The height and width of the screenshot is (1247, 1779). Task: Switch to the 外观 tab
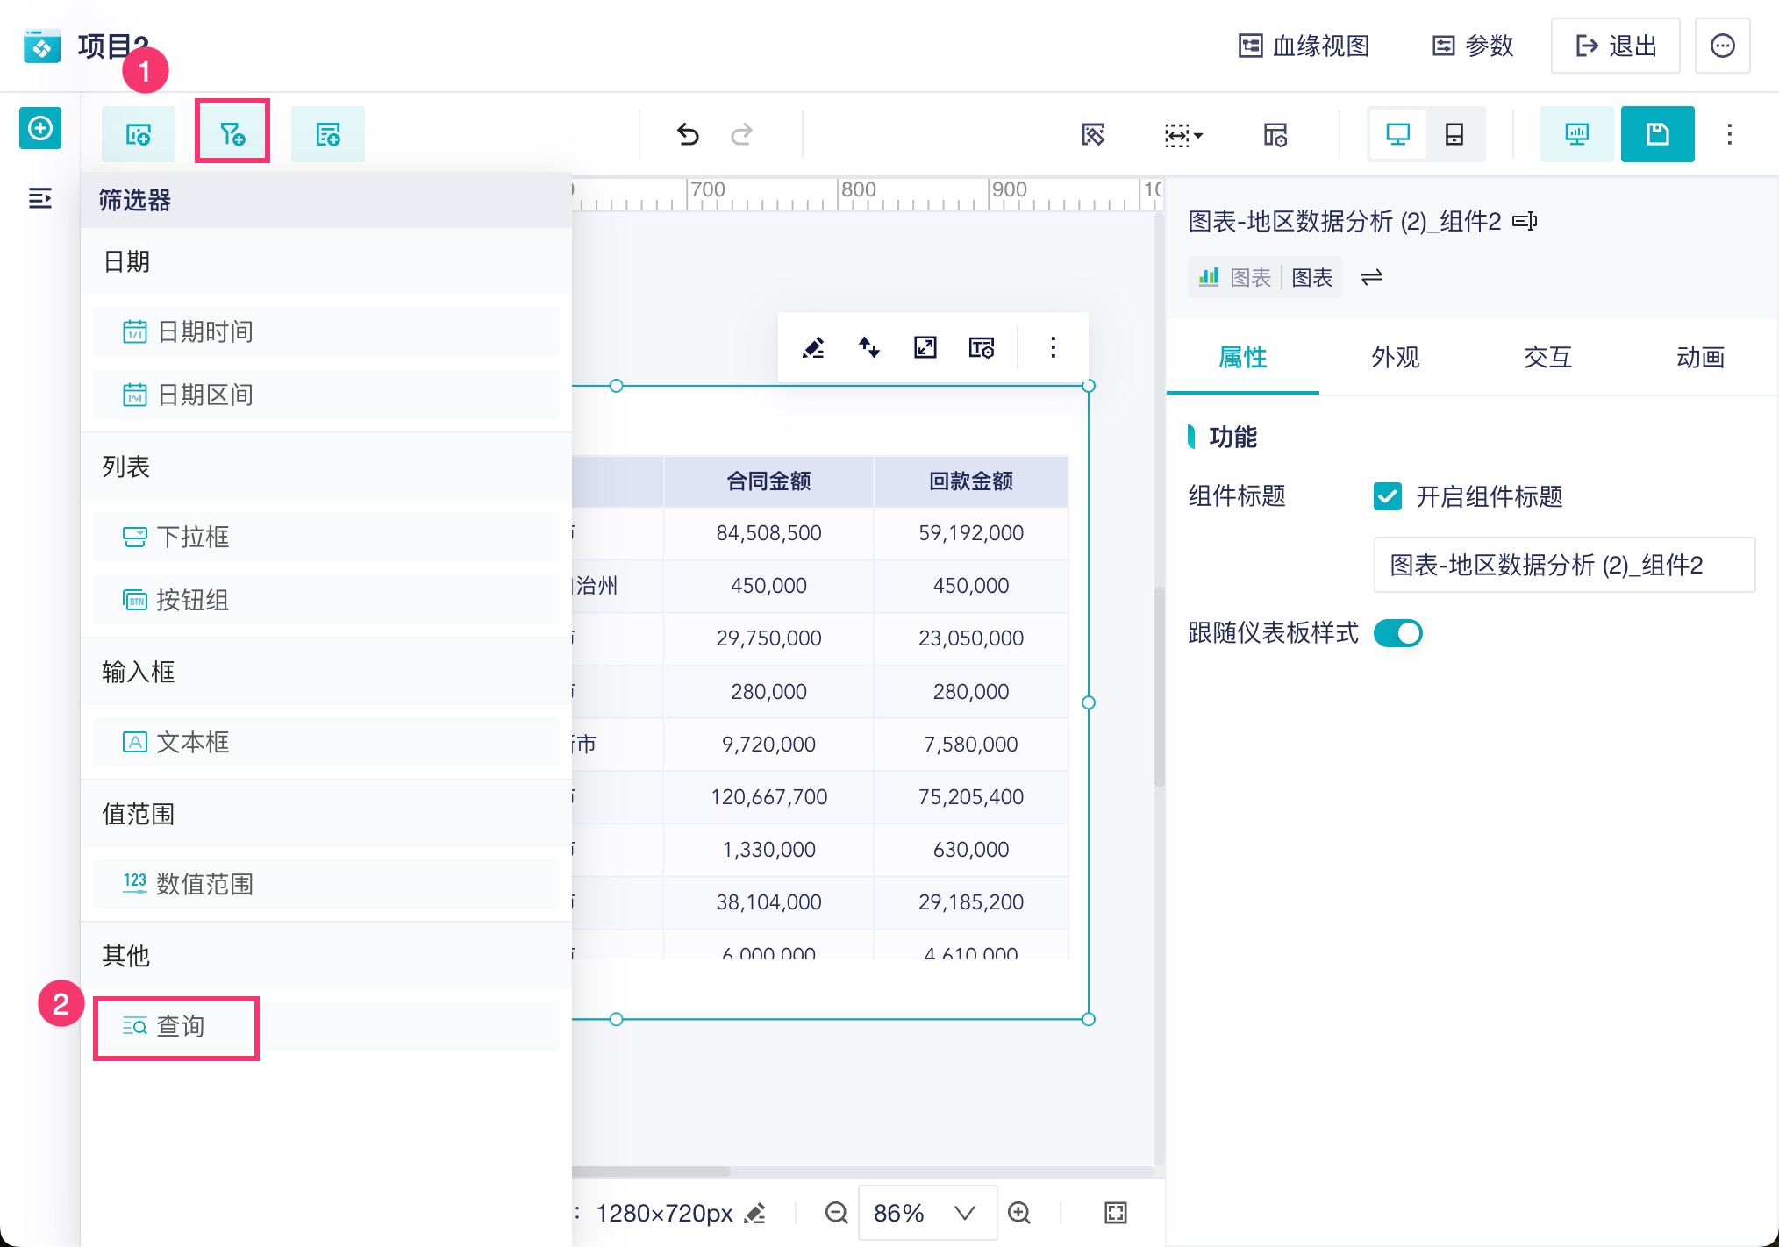(x=1395, y=357)
